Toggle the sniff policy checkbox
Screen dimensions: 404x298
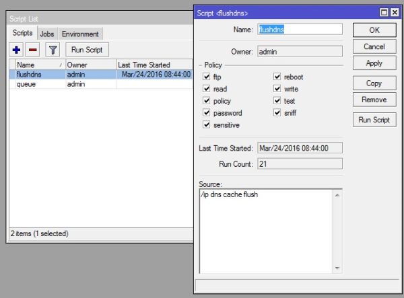pos(277,112)
